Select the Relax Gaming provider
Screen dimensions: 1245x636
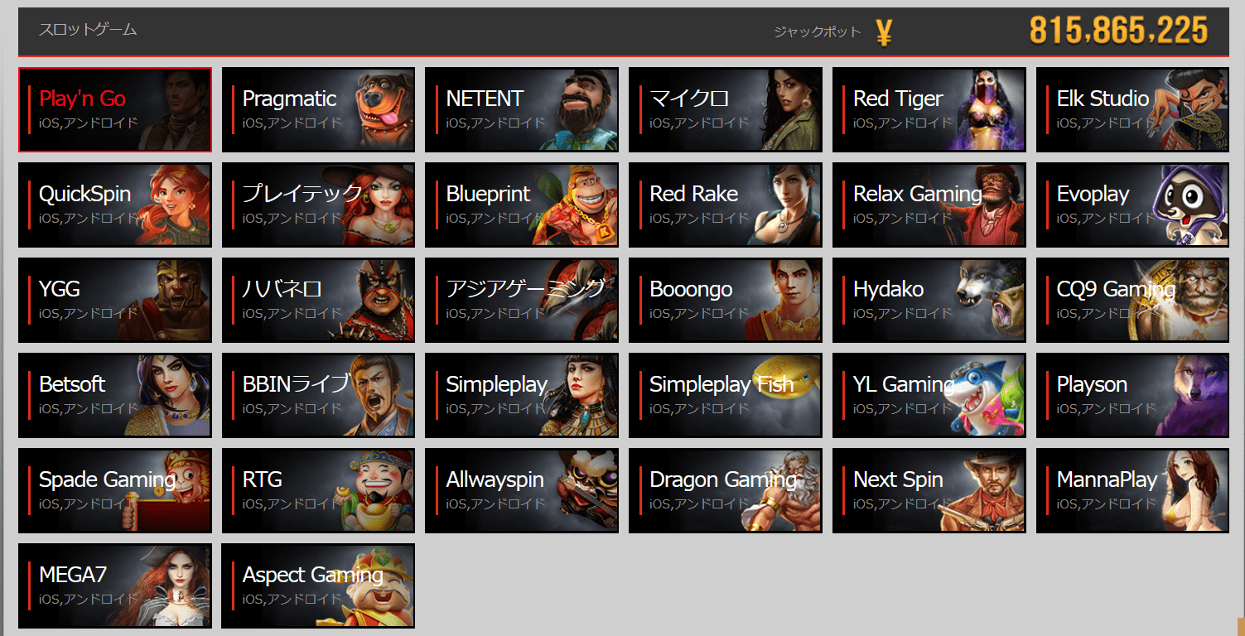point(929,205)
